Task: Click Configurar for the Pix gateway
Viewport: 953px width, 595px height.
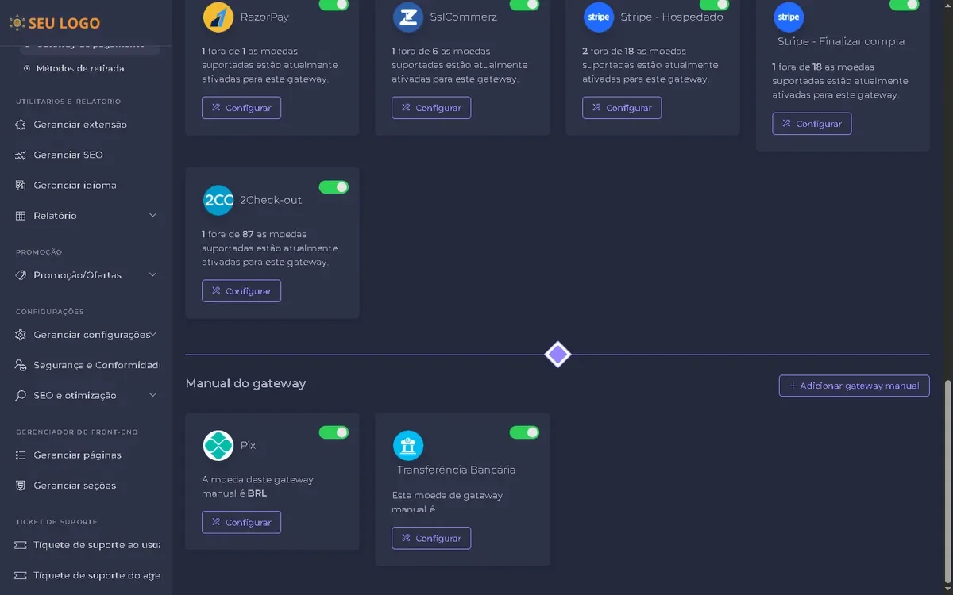Action: 241,523
